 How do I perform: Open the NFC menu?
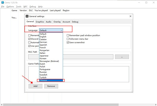(x=25, y=7)
